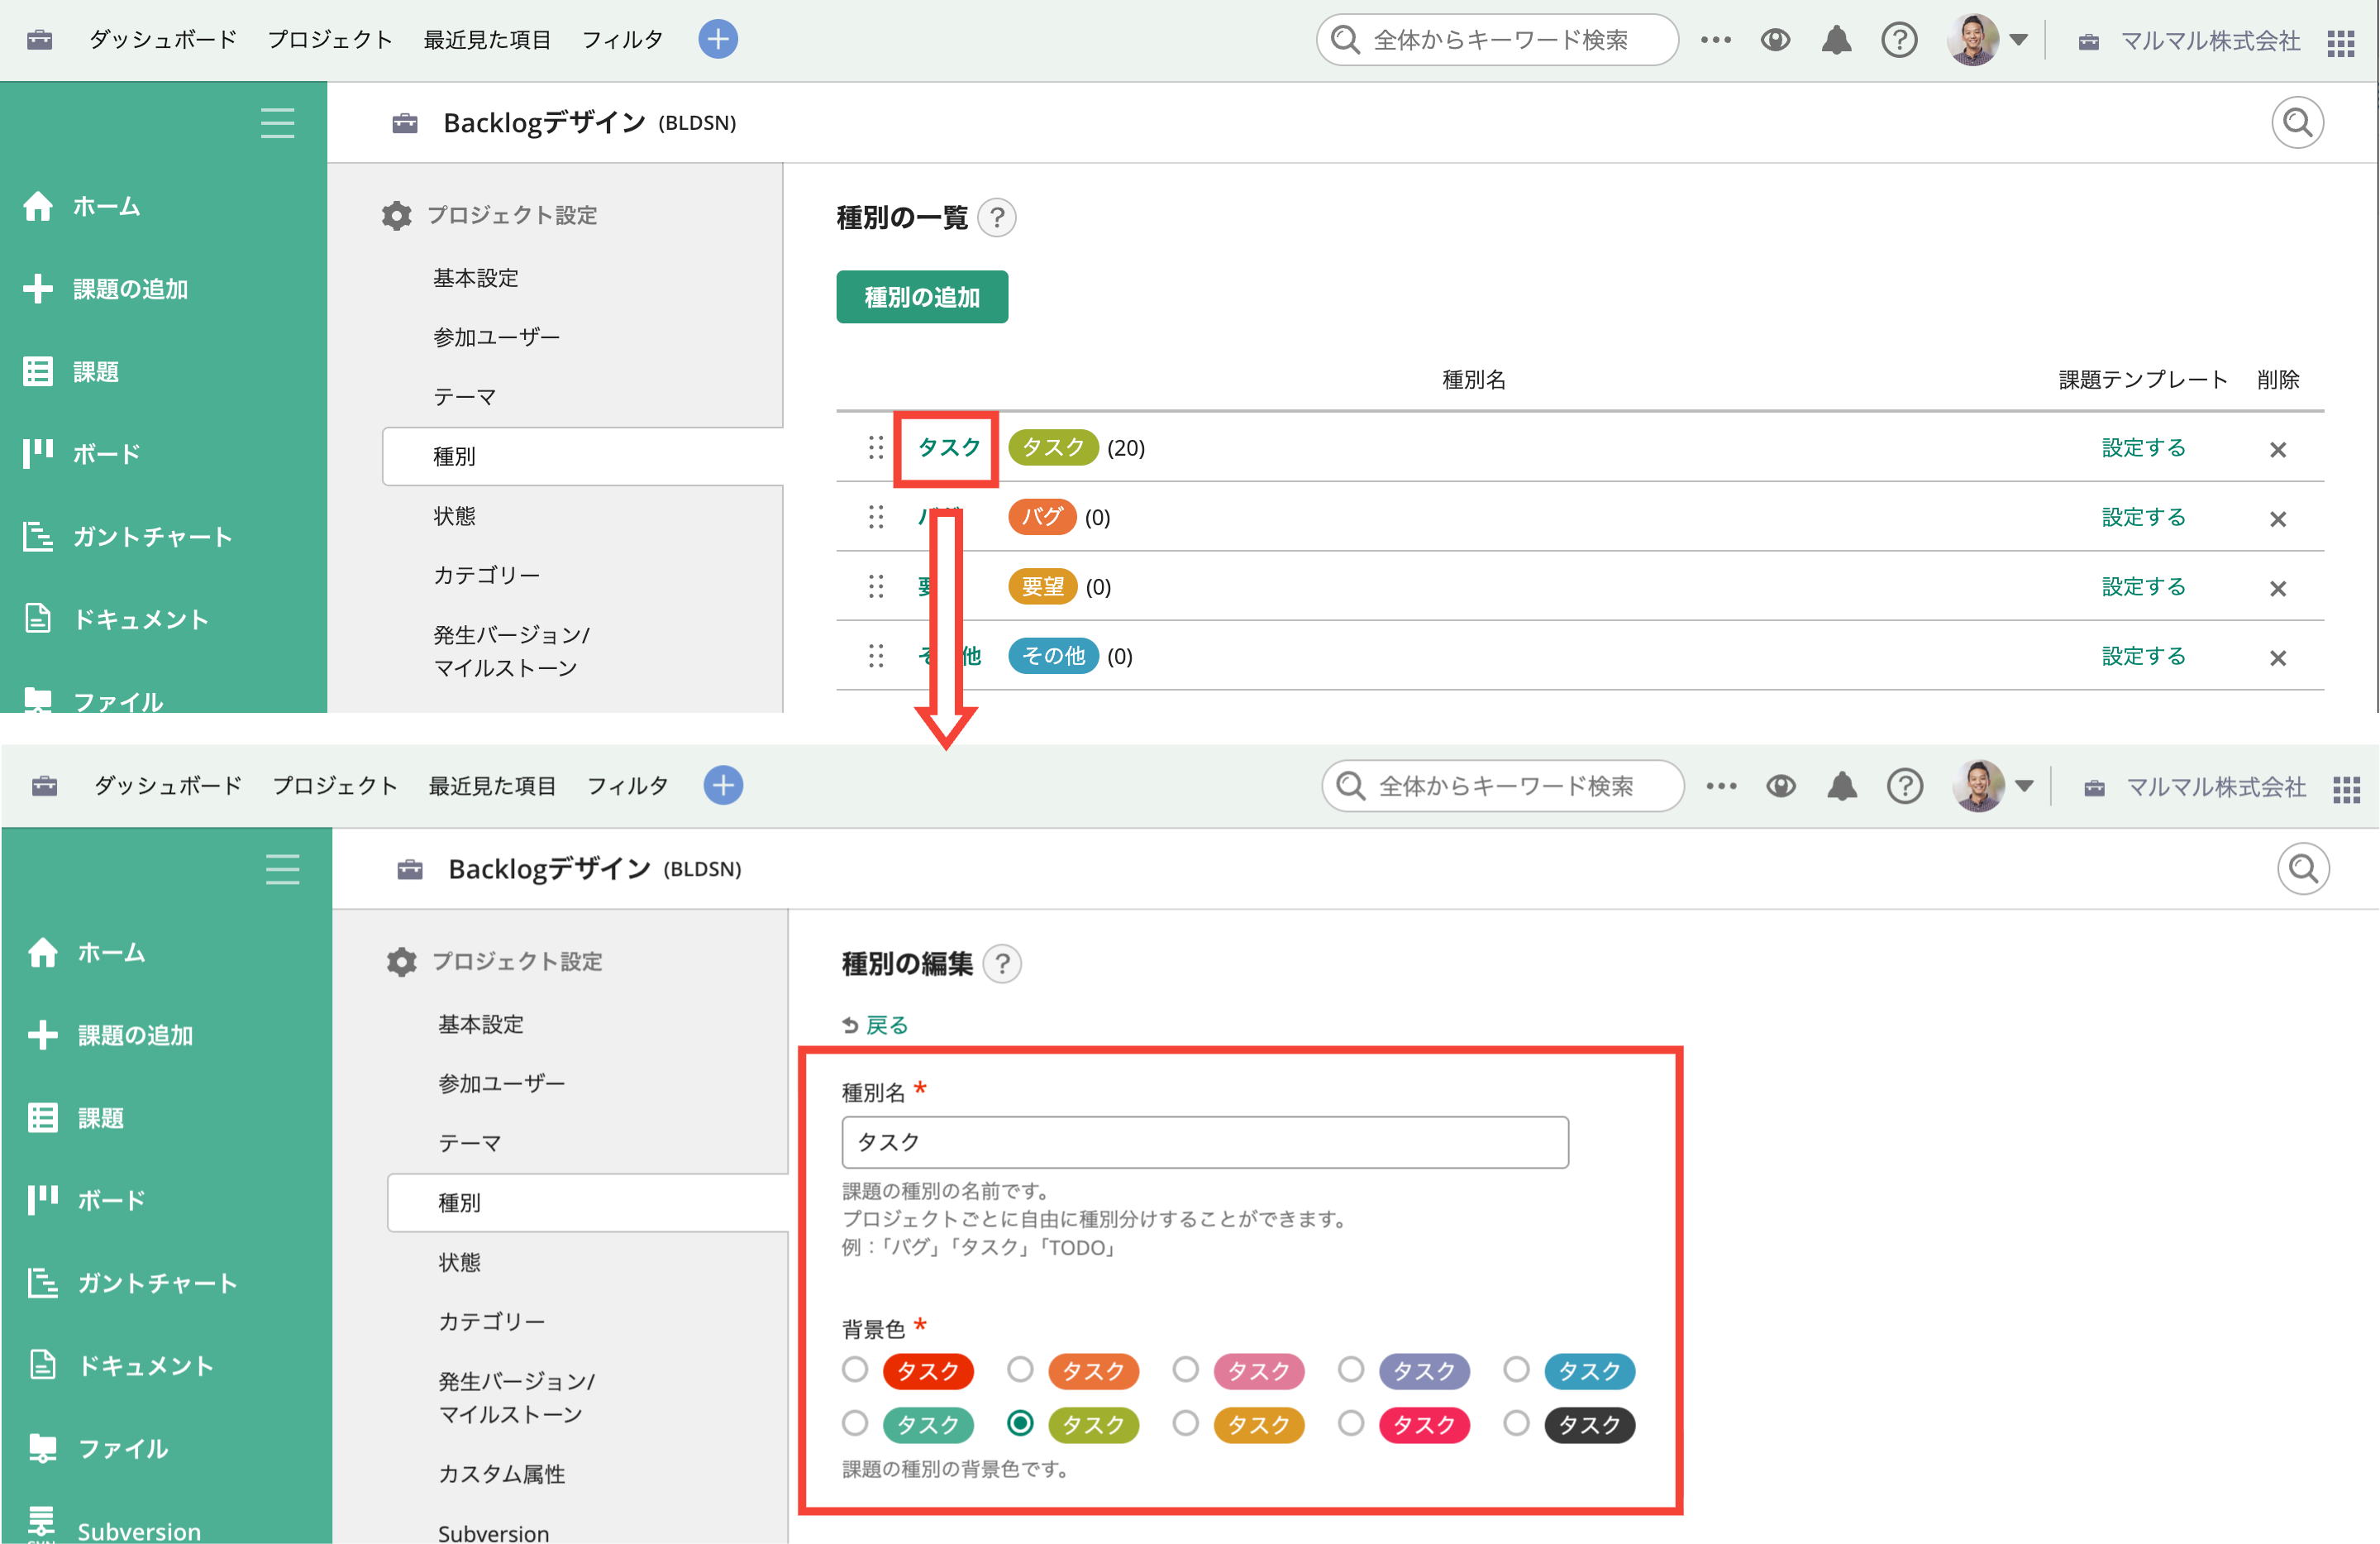Click the lower global keyword search box
This screenshot has height=1544, width=2380.
(1502, 786)
